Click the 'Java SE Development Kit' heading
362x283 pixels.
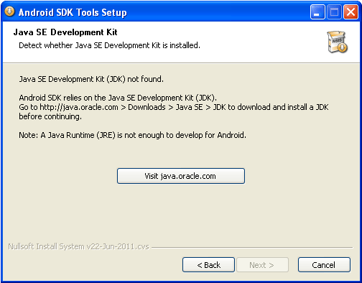click(x=65, y=32)
